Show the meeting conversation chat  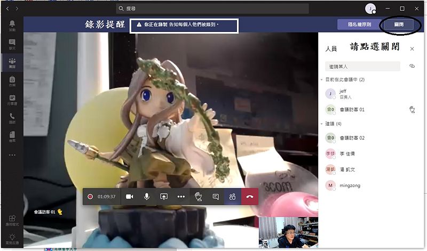(x=216, y=196)
